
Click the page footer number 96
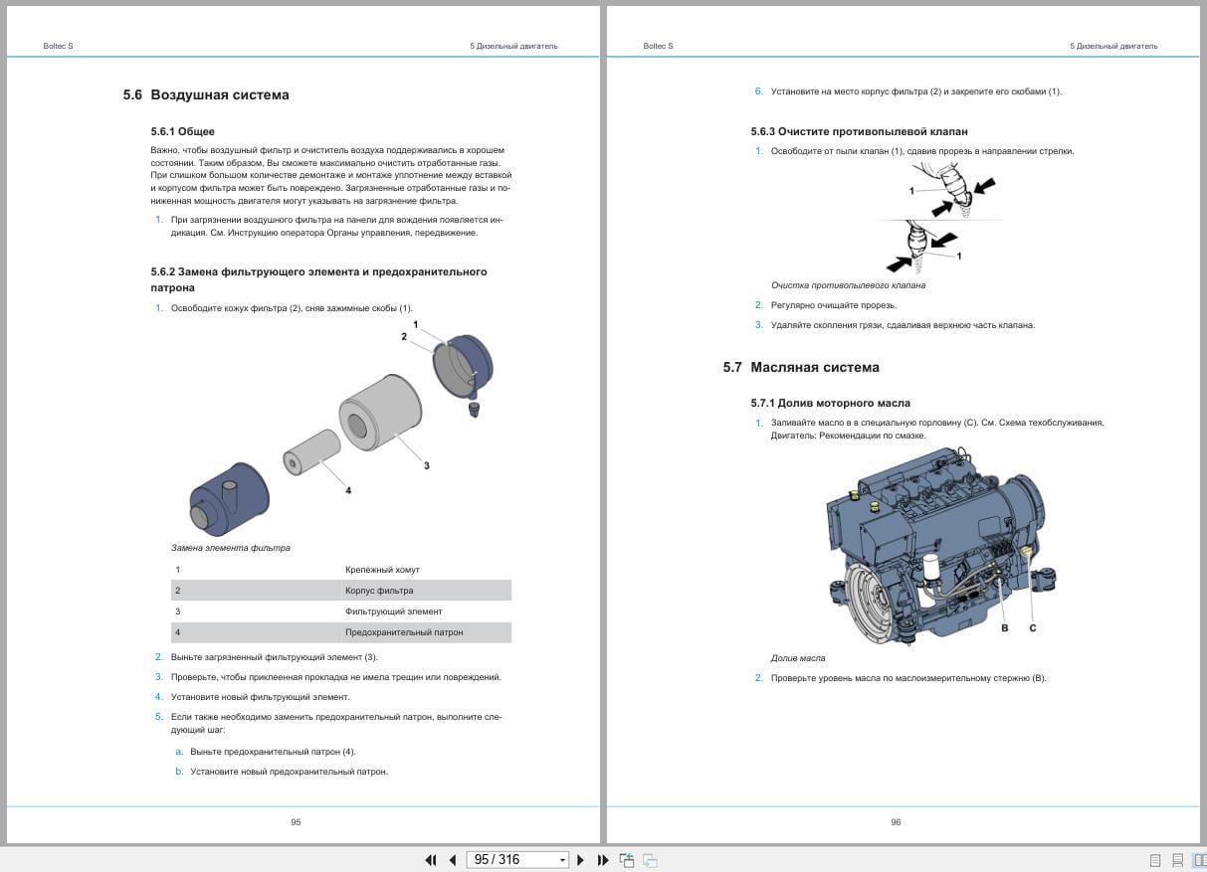click(x=896, y=822)
